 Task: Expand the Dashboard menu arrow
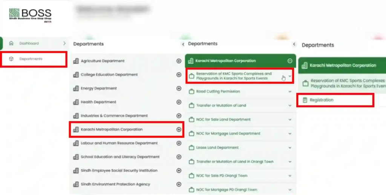[x=64, y=43]
